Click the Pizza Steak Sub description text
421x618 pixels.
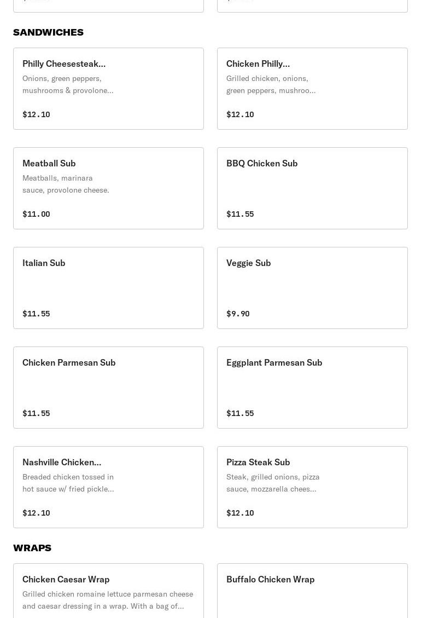pyautogui.click(x=273, y=483)
